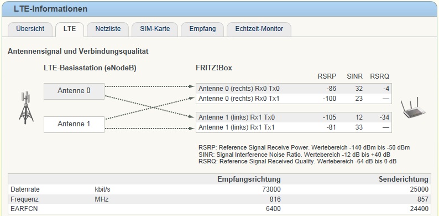This screenshot has width=439, height=216.
Task: Click RSRP value -81
Action: 331,127
